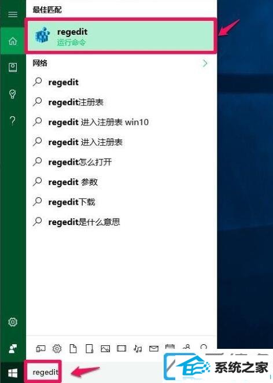The width and height of the screenshot is (273, 383).
Task: Filter results by settings gear icon
Action: click(x=57, y=348)
